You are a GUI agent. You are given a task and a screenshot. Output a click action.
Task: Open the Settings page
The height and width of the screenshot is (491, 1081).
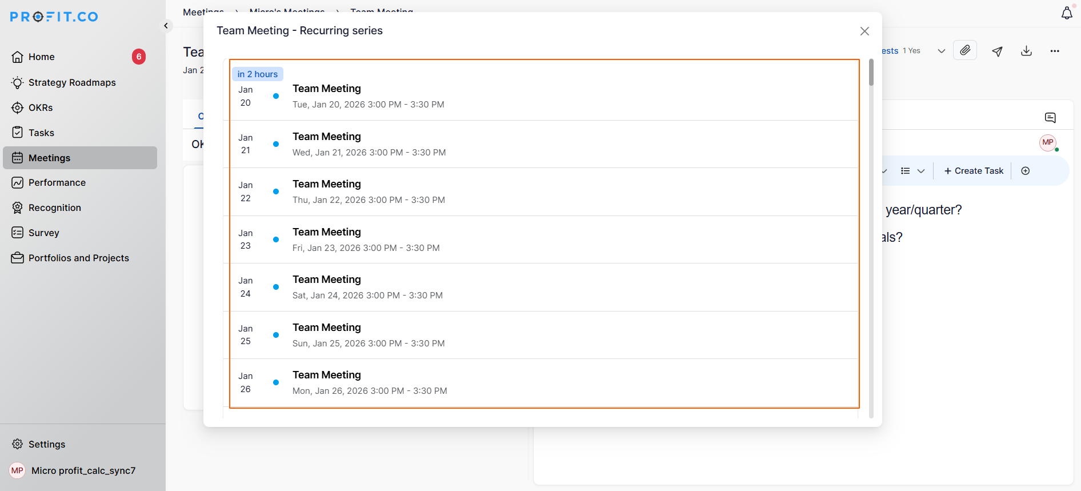tap(47, 444)
